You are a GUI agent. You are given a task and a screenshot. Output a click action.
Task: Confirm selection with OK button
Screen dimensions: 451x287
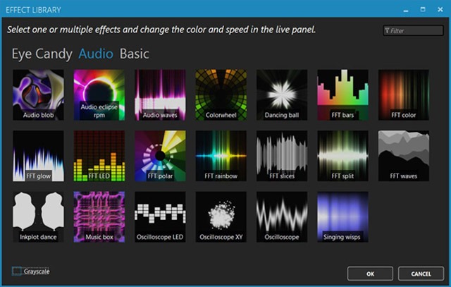pyautogui.click(x=370, y=274)
